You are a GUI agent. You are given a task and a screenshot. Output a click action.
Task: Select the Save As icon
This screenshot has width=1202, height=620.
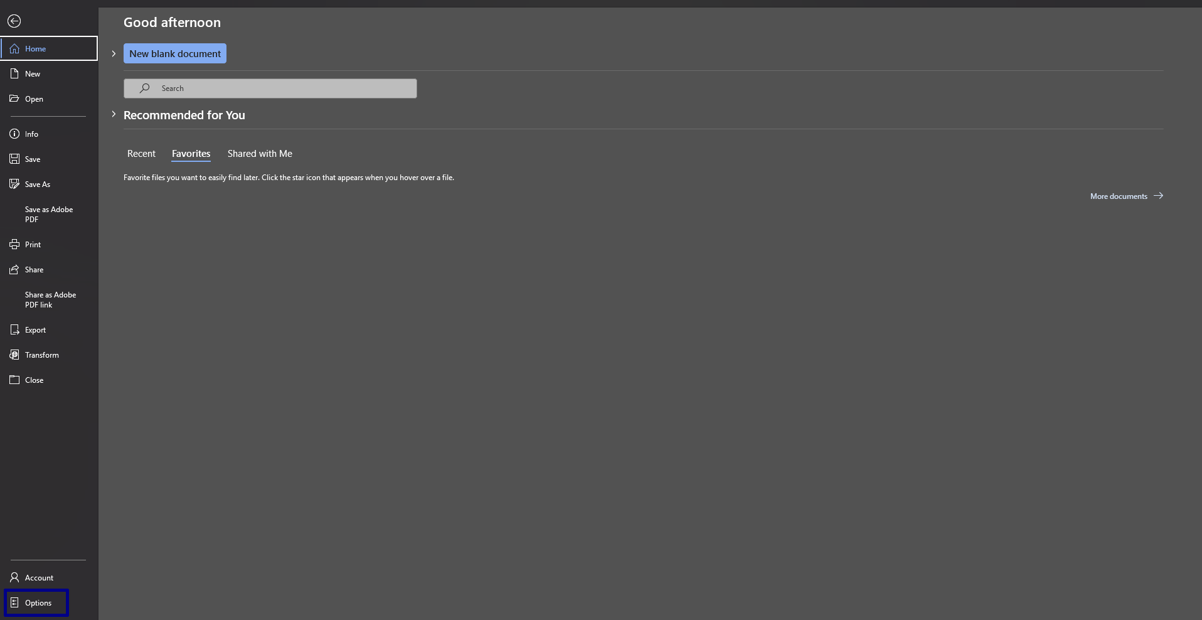tap(14, 184)
